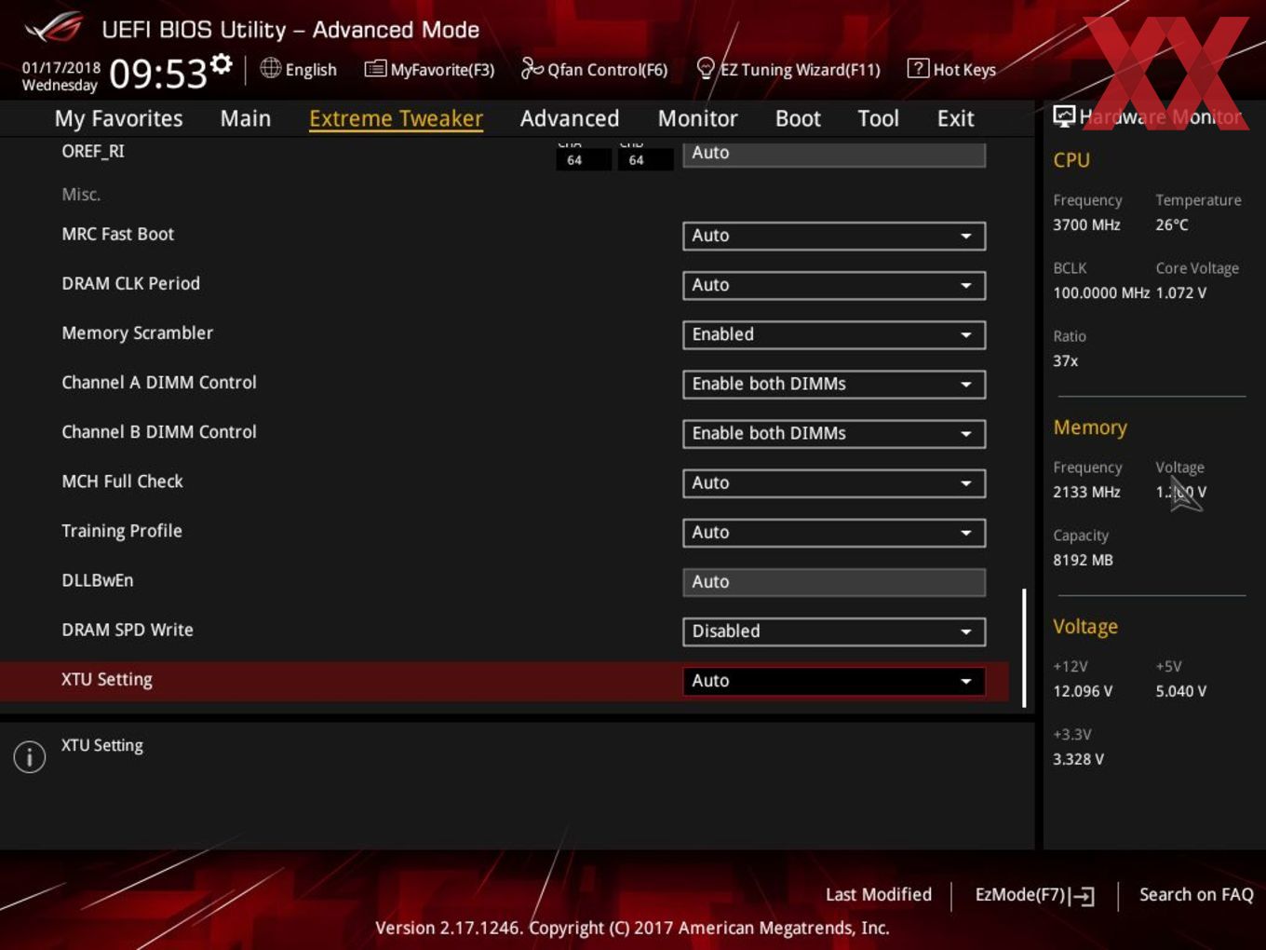Open the settings gear beside the clock
The width and height of the screenshot is (1266, 950).
click(x=221, y=63)
